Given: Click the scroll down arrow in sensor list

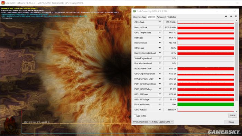Looking at the screenshot, I should (236, 111).
